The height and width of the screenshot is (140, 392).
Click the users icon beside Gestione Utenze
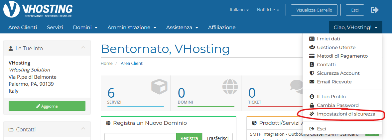point(312,47)
